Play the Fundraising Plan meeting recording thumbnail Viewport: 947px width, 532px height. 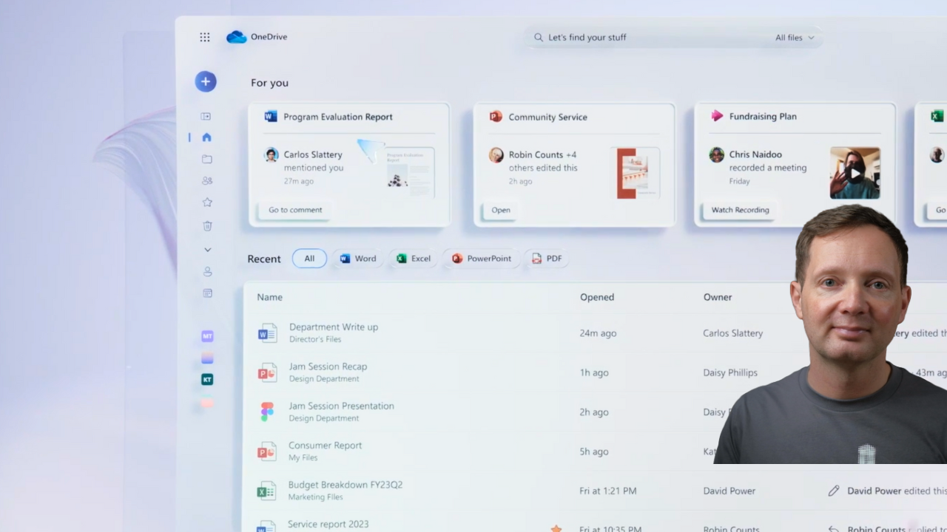[x=855, y=173]
